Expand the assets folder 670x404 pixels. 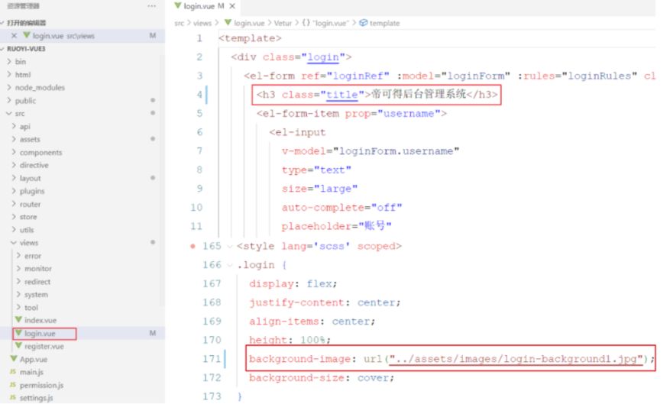coord(14,140)
